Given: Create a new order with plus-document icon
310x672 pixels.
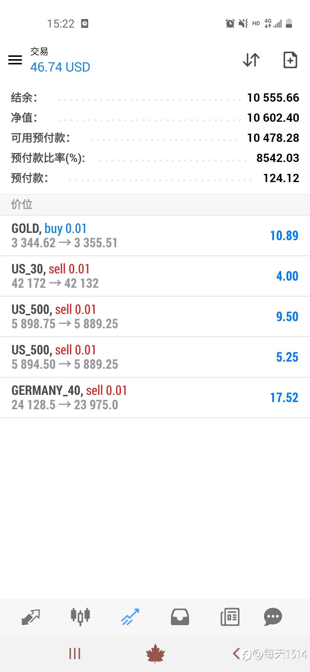Looking at the screenshot, I should point(290,60).
